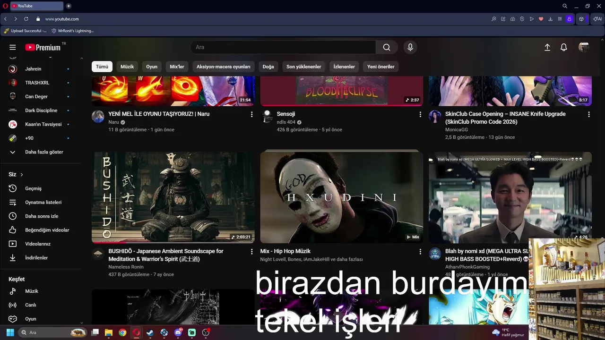Click the magnifier search button beside Ara field
The height and width of the screenshot is (340, 605).
click(387, 47)
